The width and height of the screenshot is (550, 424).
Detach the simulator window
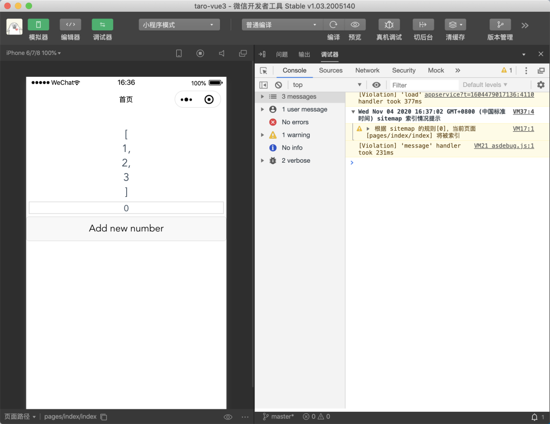click(x=243, y=53)
